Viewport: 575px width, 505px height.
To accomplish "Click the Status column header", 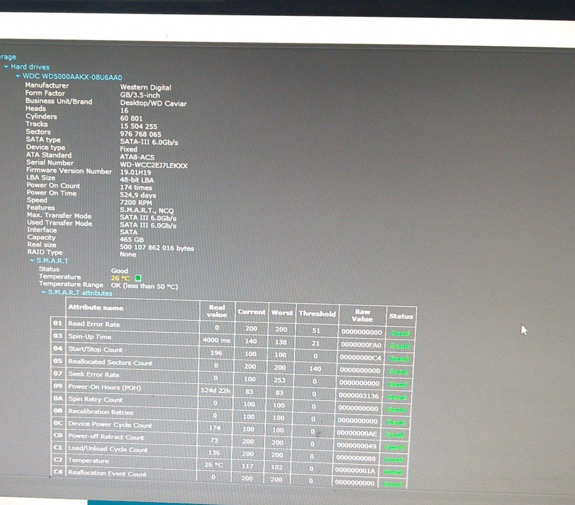I will [401, 317].
